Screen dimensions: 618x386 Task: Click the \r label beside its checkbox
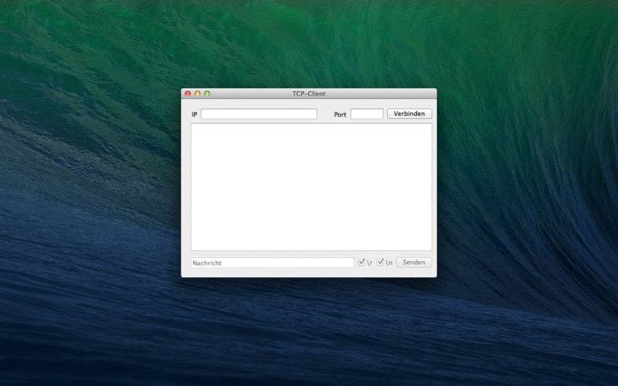click(370, 263)
